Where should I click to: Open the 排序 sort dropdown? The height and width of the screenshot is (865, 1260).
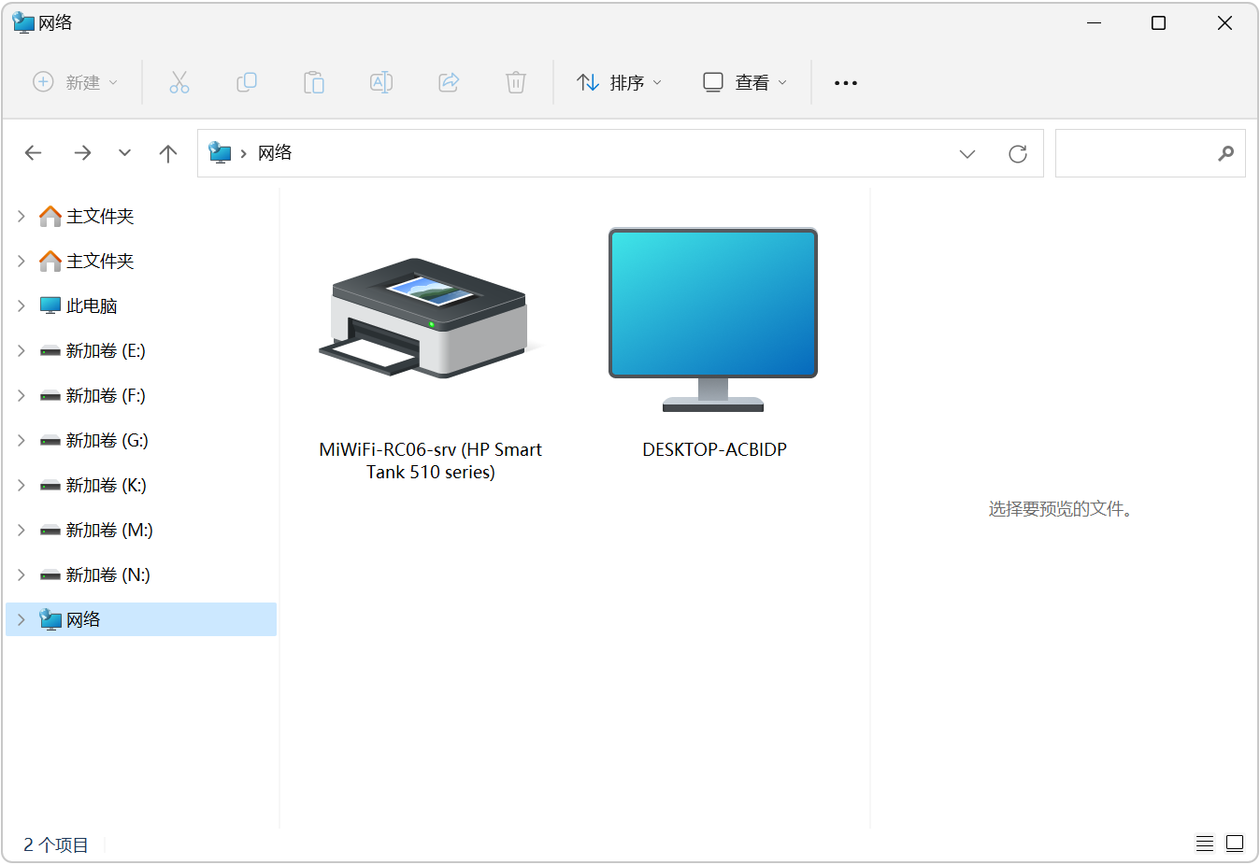[620, 82]
